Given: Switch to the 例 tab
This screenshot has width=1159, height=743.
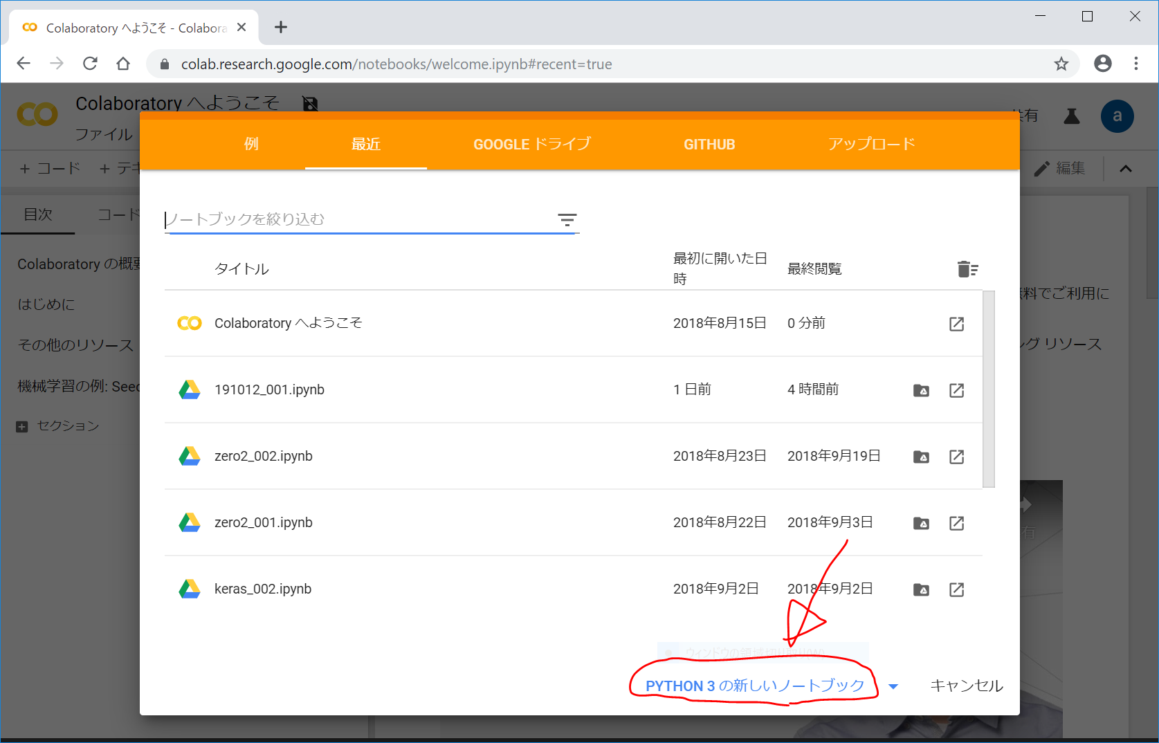Looking at the screenshot, I should click(251, 144).
